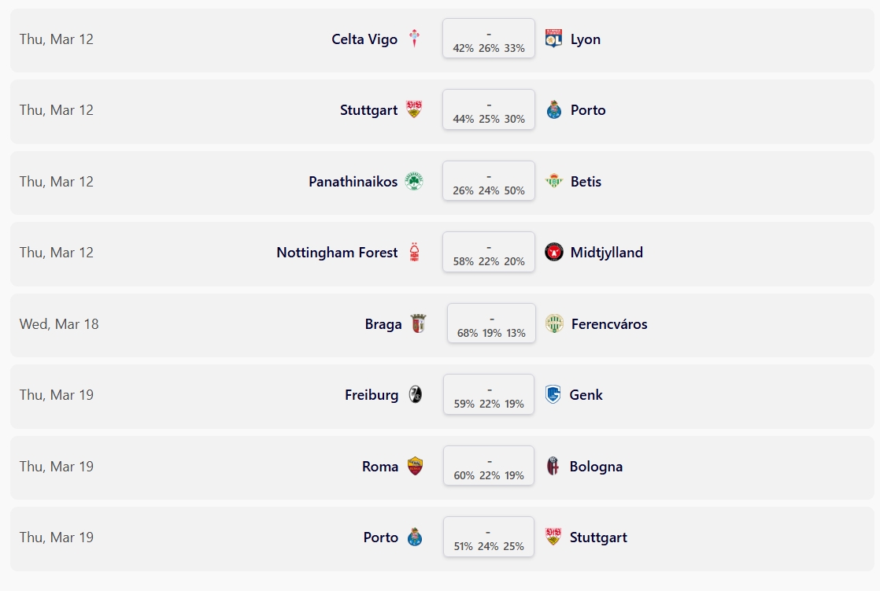Click the Freiburg club crest
880x591 pixels.
pos(415,395)
